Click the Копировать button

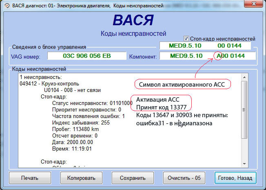tap(81, 178)
